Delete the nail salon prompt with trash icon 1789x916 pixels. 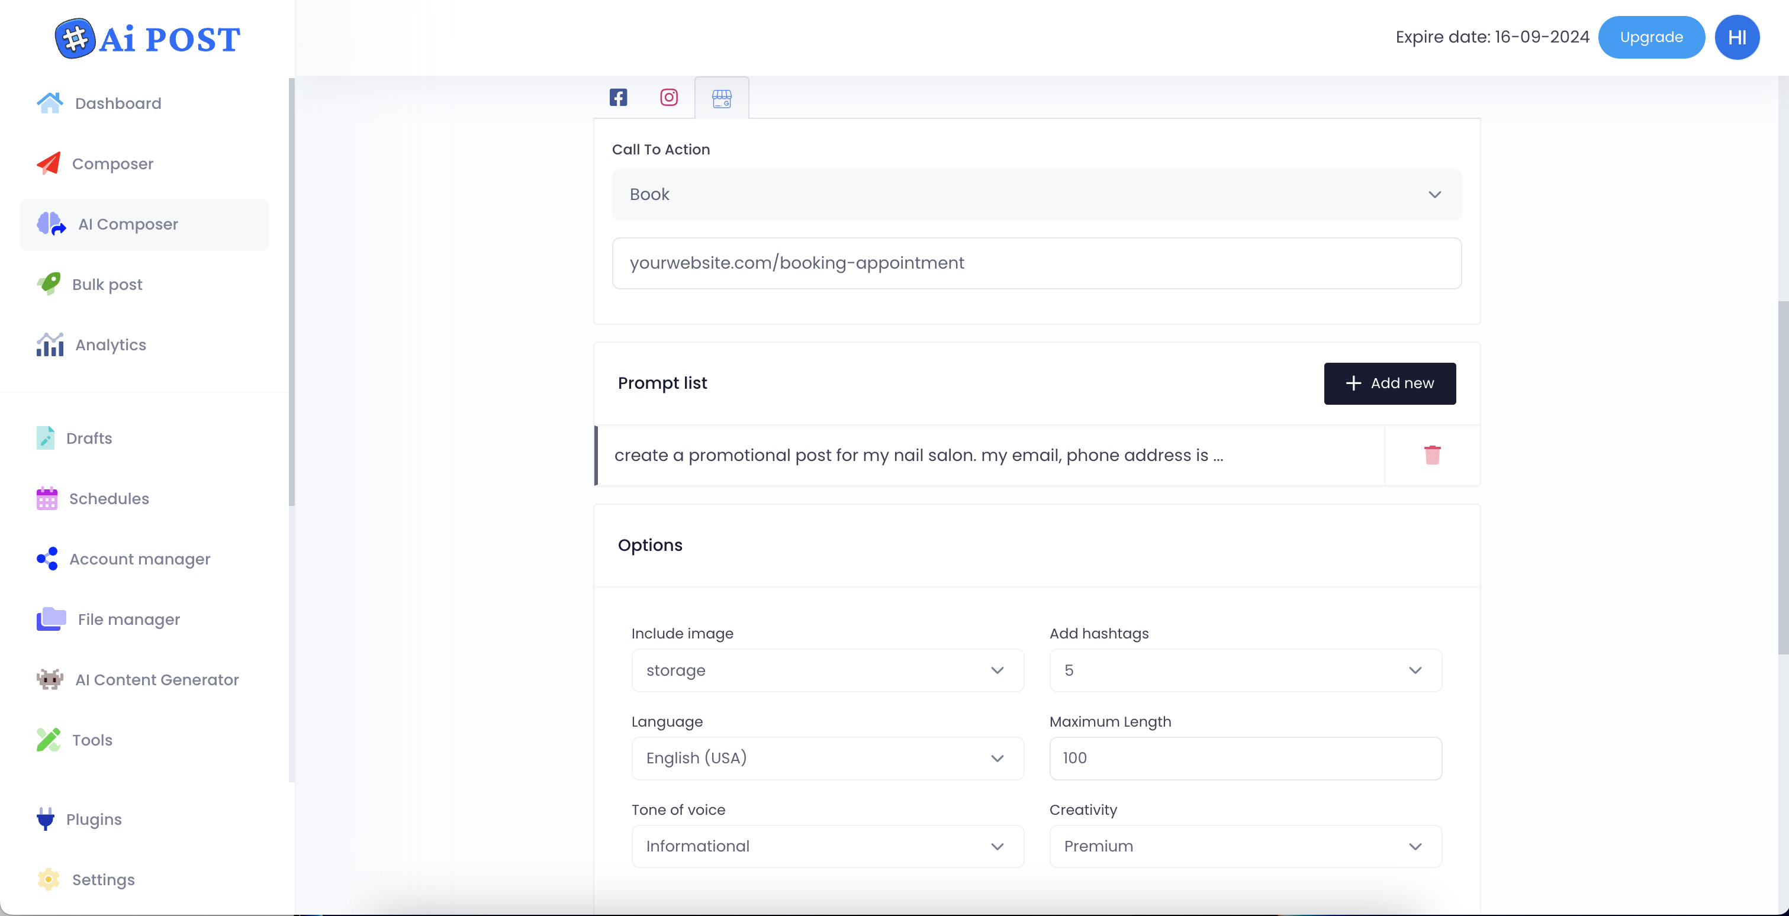tap(1431, 455)
